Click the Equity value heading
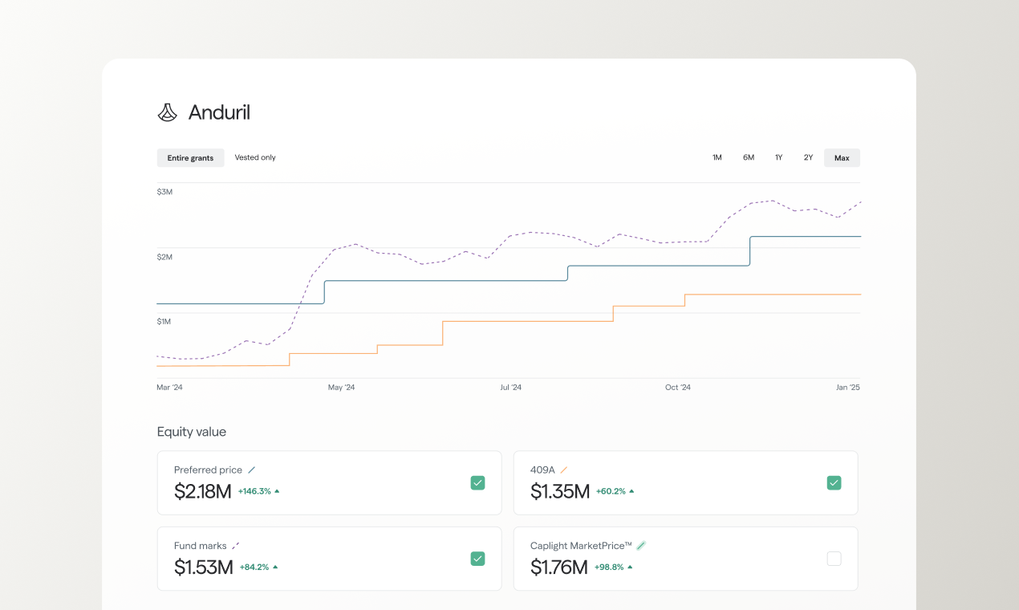This screenshot has width=1019, height=610. click(192, 432)
